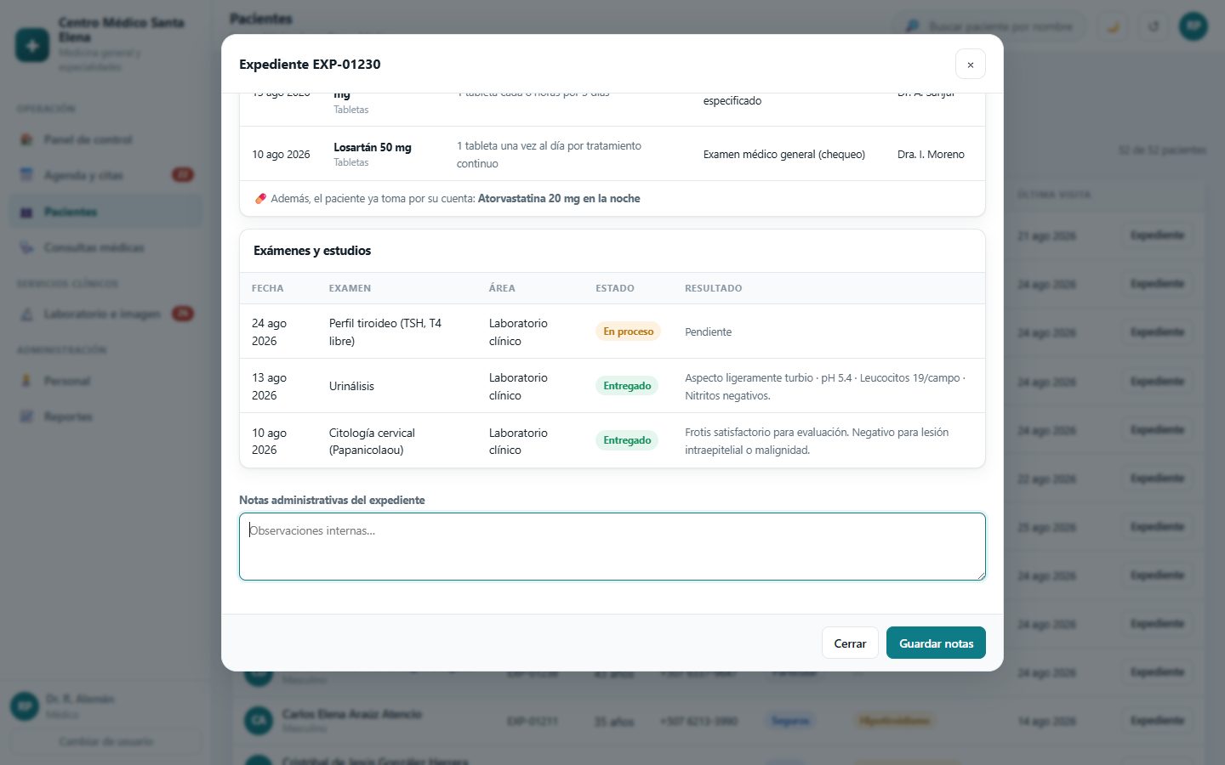Toggle dark mode with the moon icon
Viewport: 1225px width, 765px height.
pyautogui.click(x=1113, y=26)
